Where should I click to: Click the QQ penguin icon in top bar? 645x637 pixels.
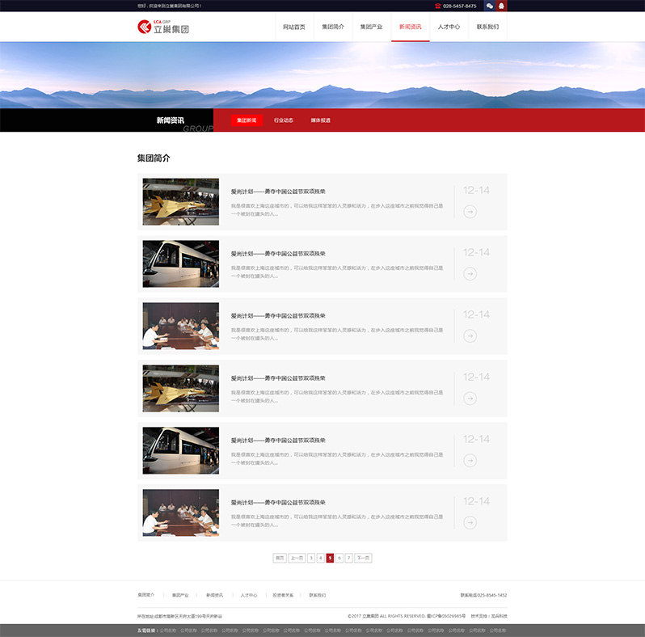[x=501, y=6]
